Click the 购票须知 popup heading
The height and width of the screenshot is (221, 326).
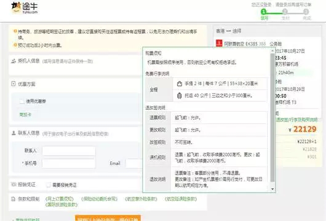pos(153,53)
